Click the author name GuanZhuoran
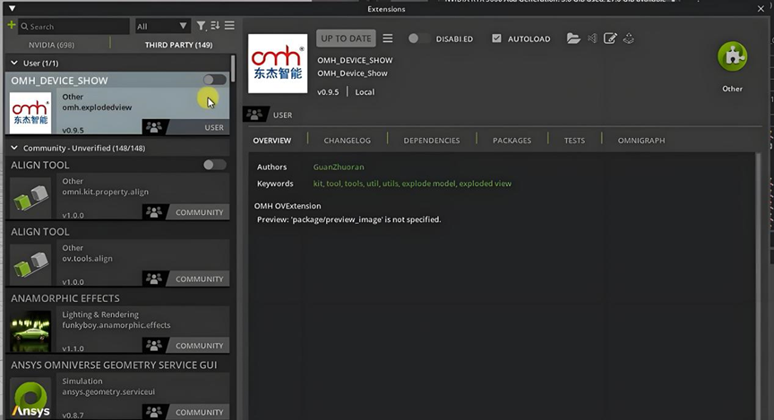Viewport: 774px width, 420px height. click(x=339, y=167)
